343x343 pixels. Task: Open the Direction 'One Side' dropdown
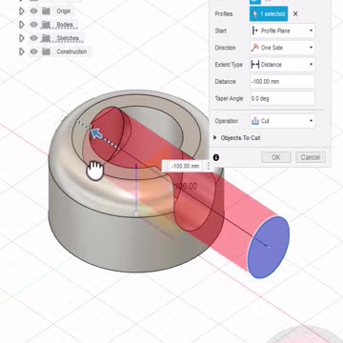coord(282,48)
